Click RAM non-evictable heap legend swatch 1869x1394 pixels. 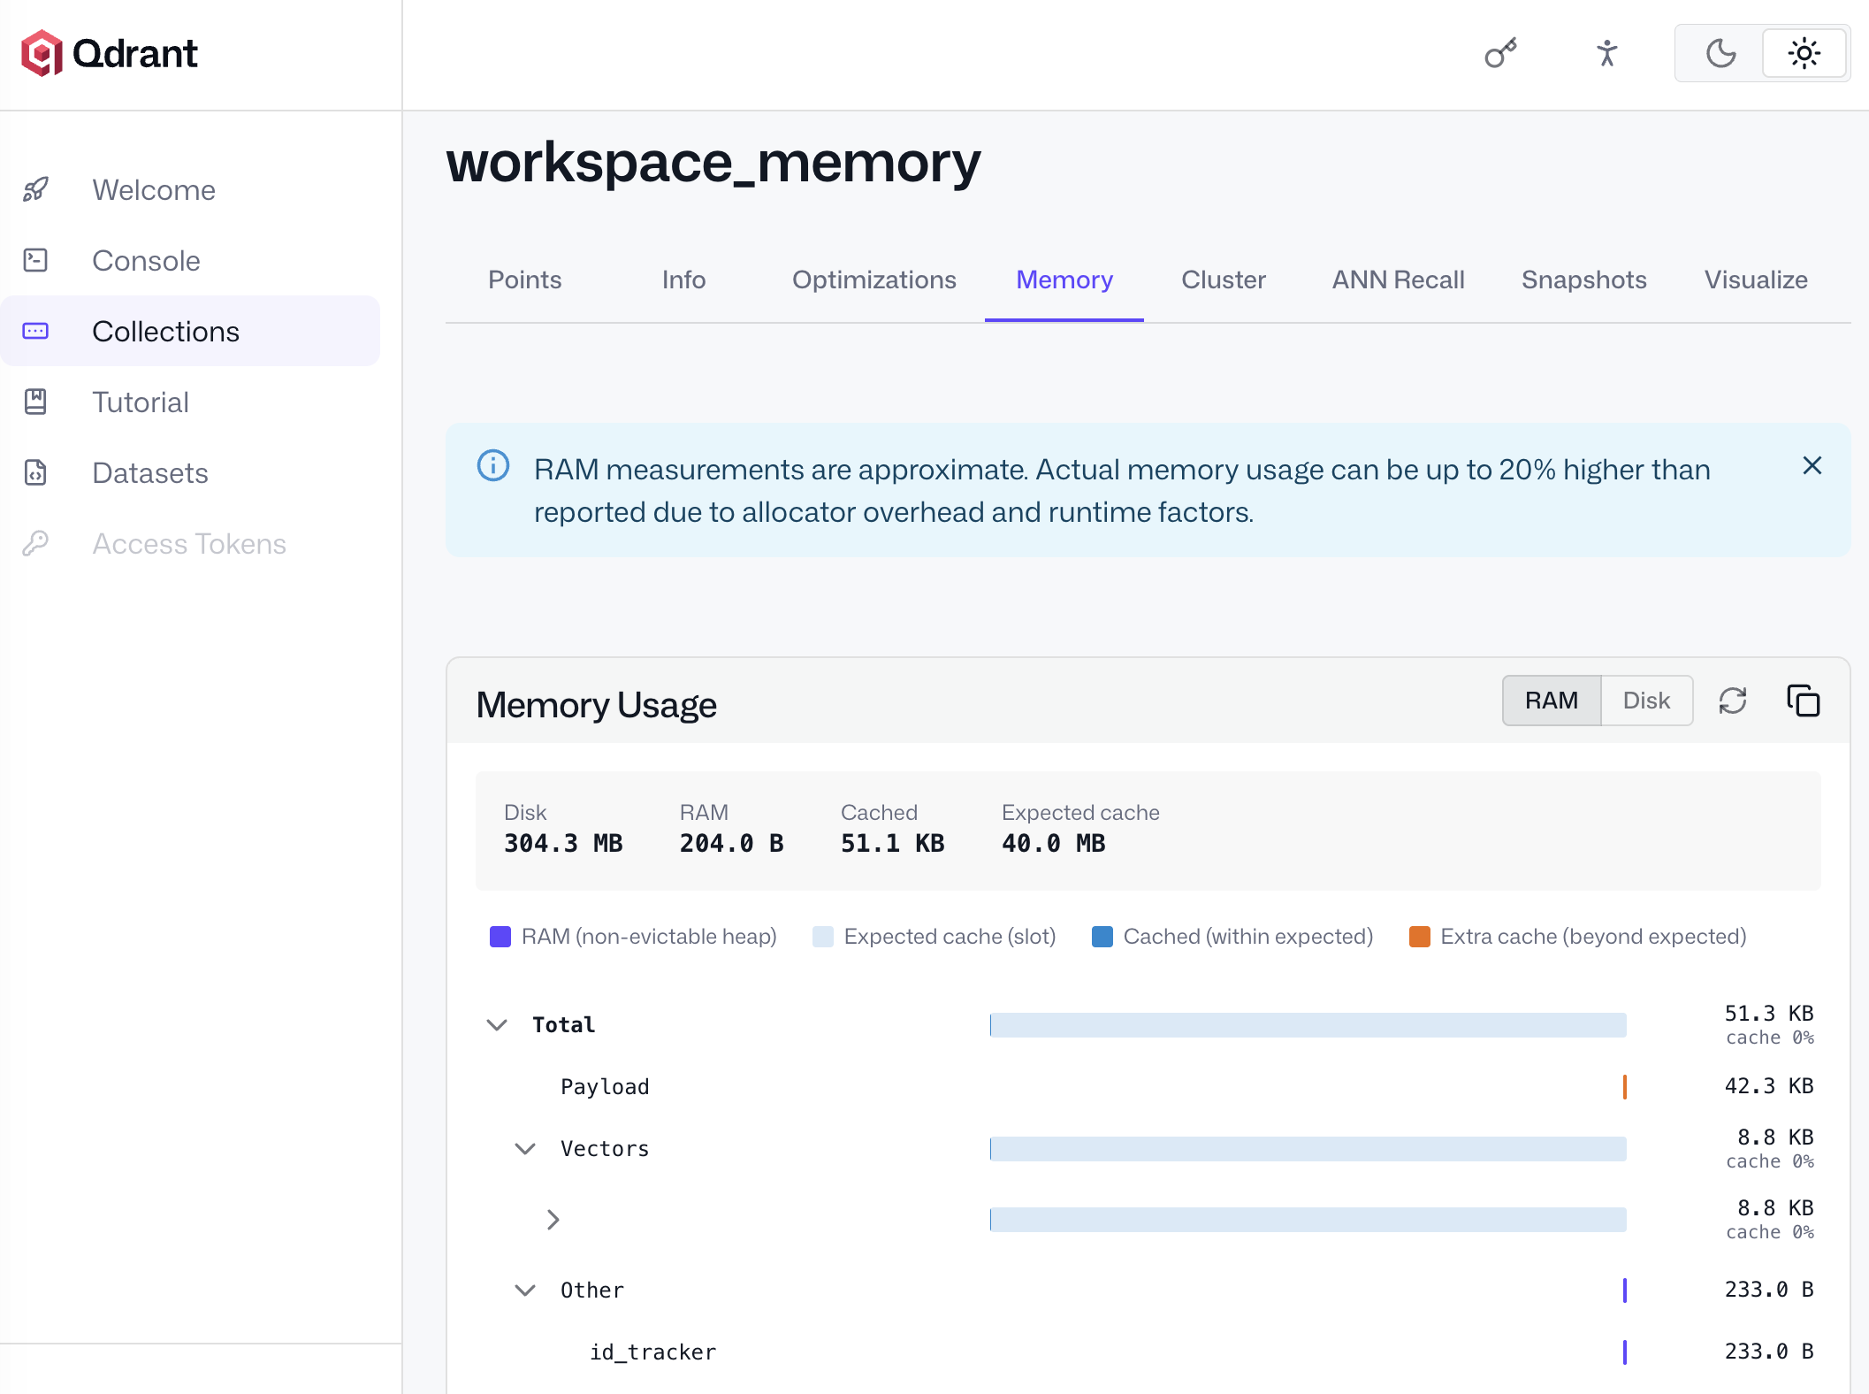500,937
